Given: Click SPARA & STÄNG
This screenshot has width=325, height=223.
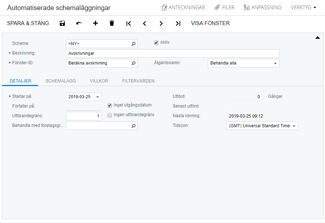Looking at the screenshot, I should tap(28, 23).
